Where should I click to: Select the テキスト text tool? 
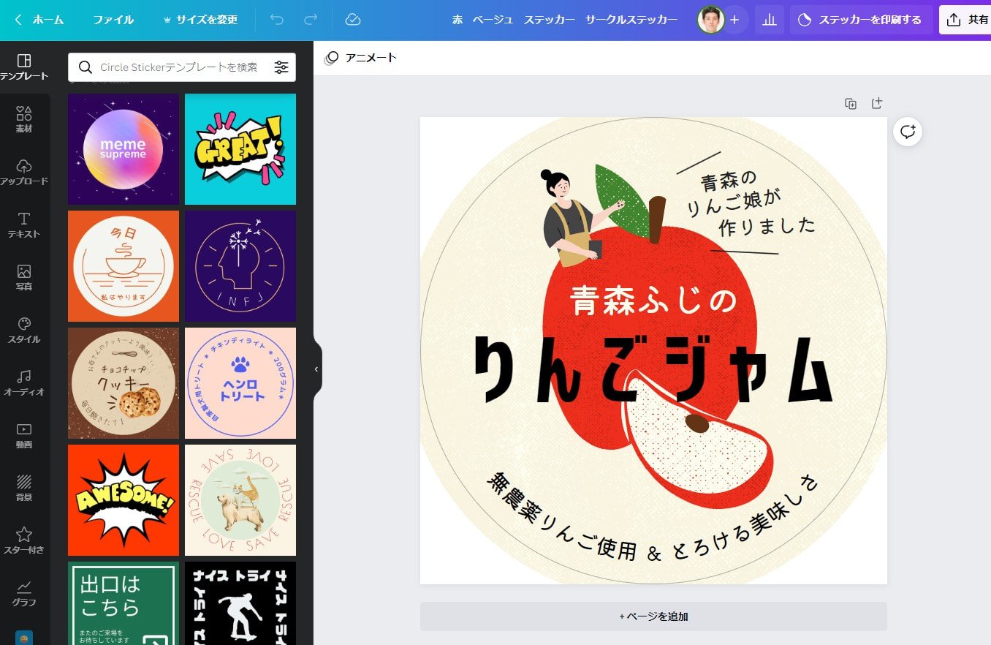point(24,225)
